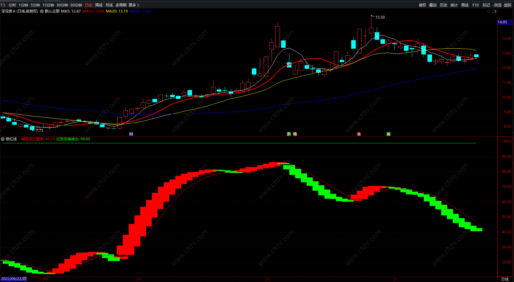The width and height of the screenshot is (514, 282).
Task: Click the 100.0 indicator axis label
Action: coord(507,141)
